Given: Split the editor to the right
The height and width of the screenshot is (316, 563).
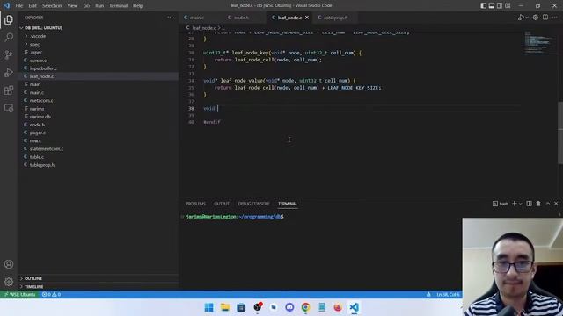Looking at the screenshot, I should point(545,18).
